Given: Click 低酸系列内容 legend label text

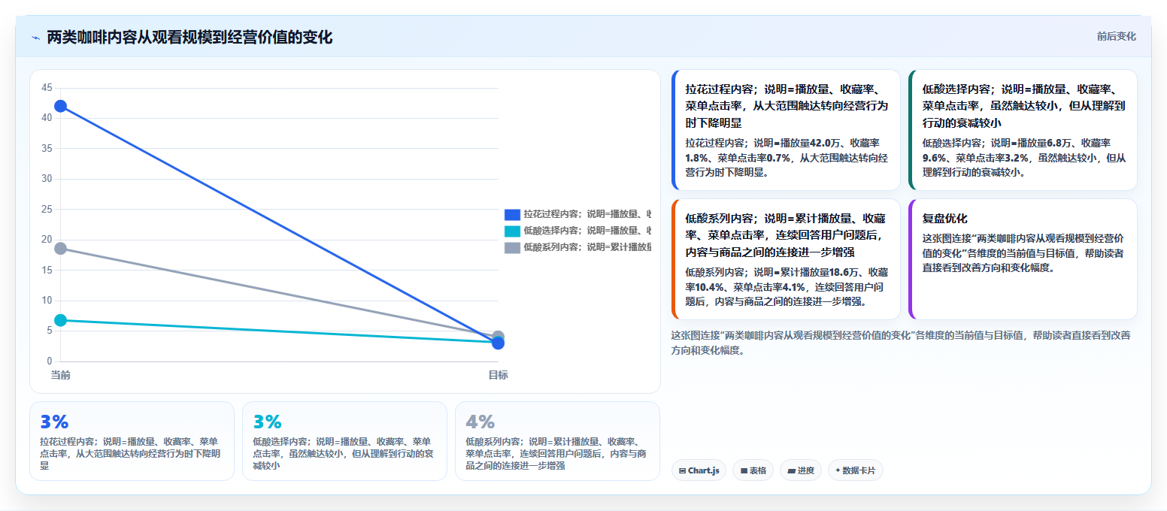Looking at the screenshot, I should click(587, 247).
